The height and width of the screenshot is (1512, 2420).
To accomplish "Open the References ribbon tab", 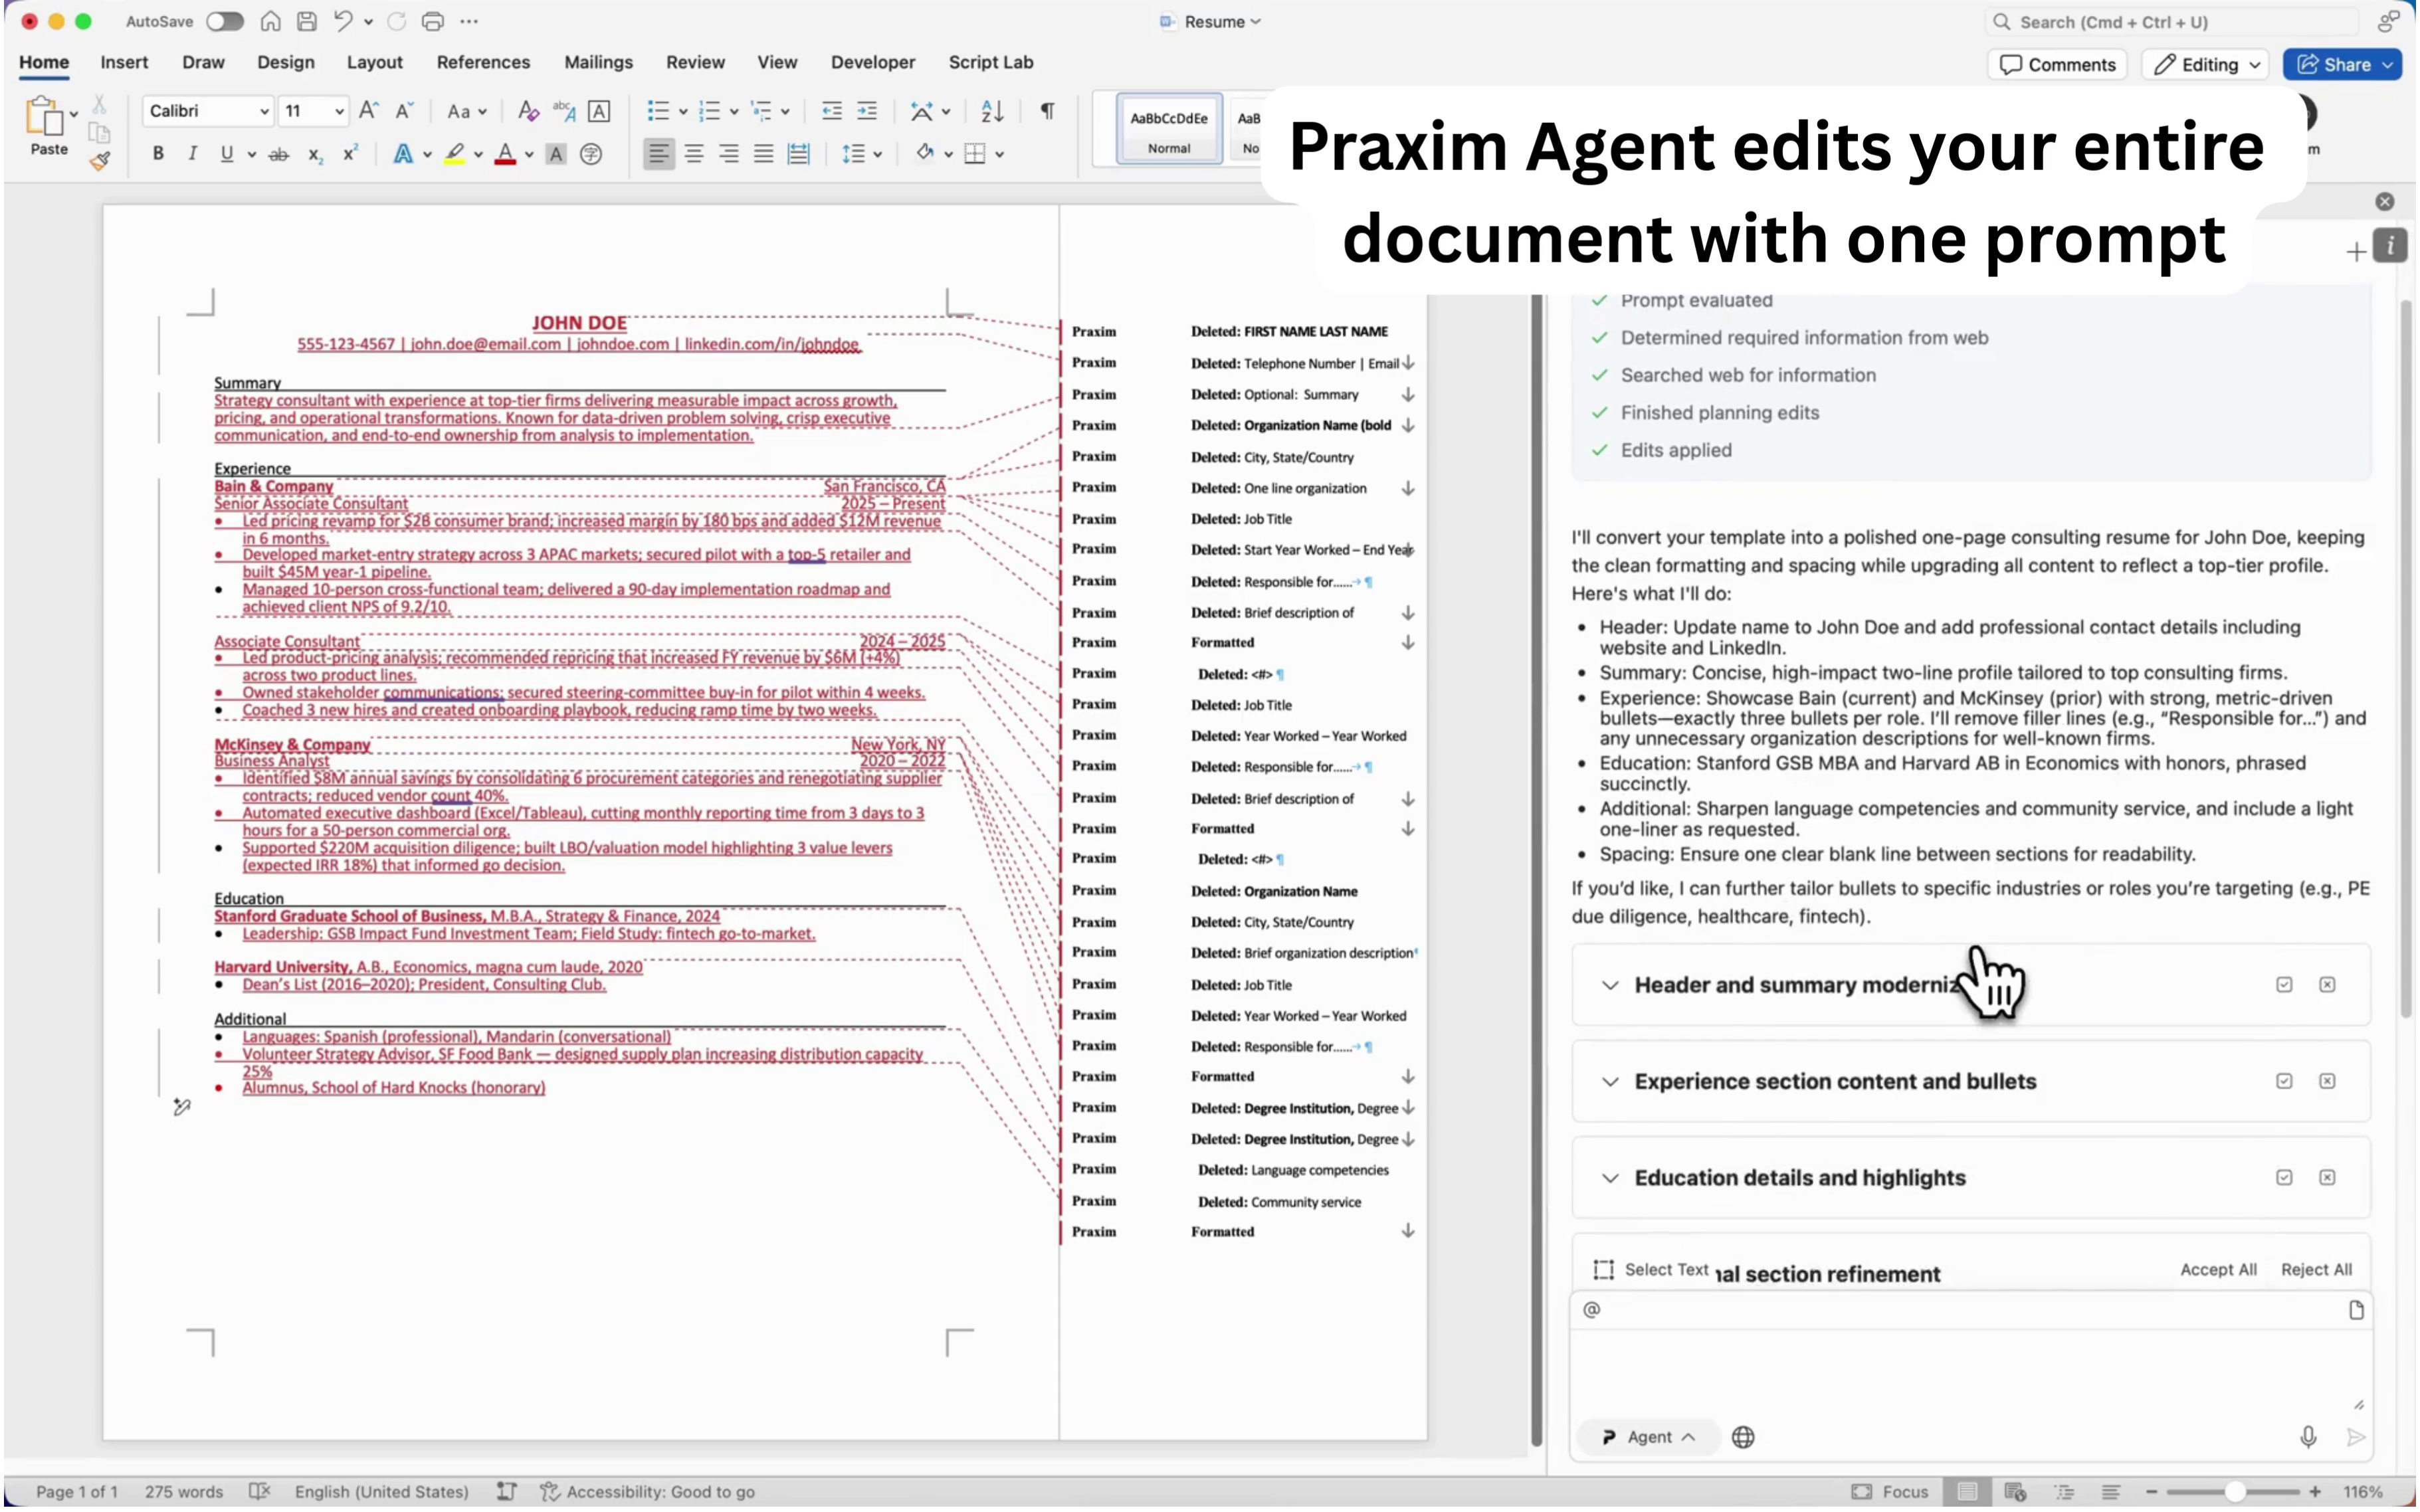I will pyautogui.click(x=483, y=62).
